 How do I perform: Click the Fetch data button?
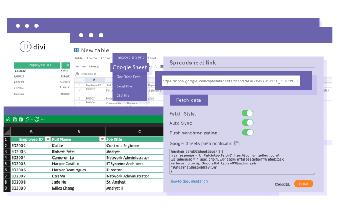(188, 100)
